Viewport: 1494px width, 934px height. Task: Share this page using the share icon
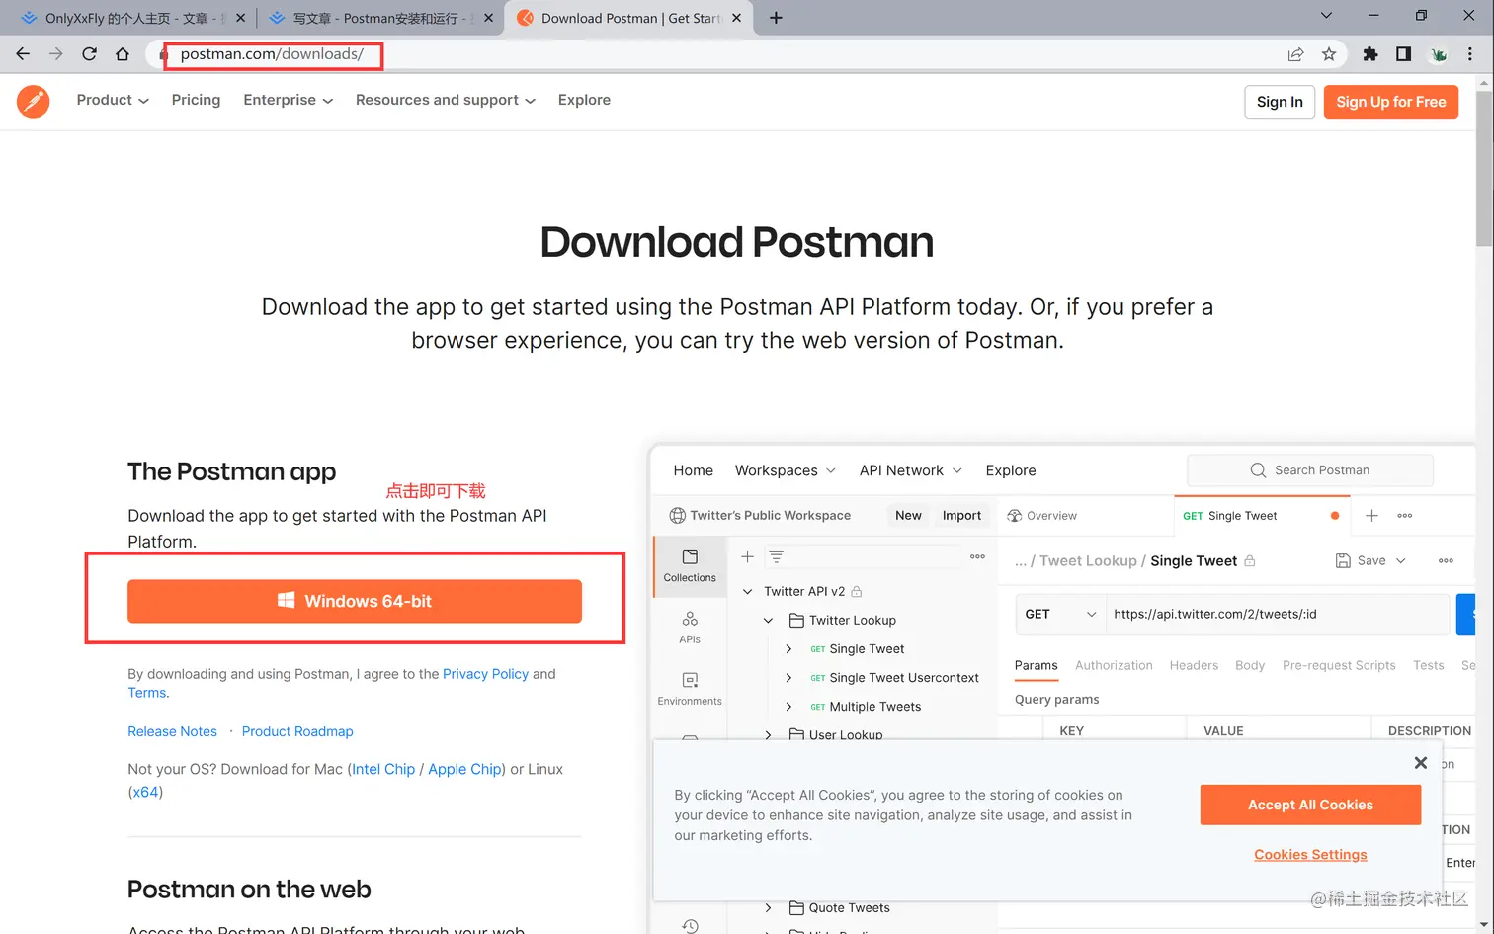tap(1295, 54)
